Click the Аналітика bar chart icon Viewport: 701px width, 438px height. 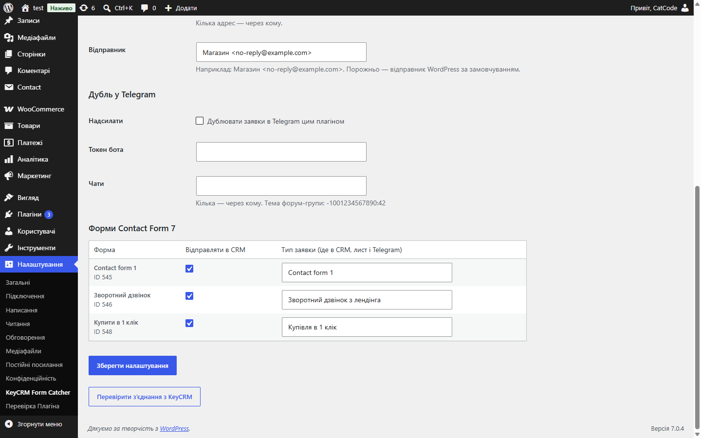[x=9, y=159]
